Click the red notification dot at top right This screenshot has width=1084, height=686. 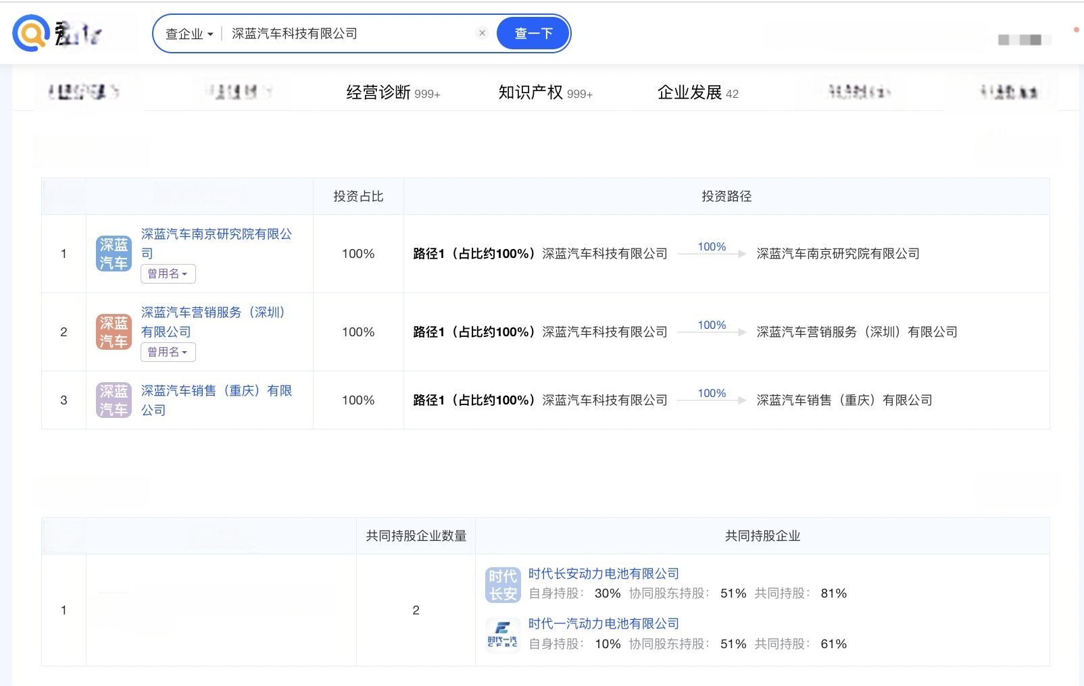(1076, 30)
